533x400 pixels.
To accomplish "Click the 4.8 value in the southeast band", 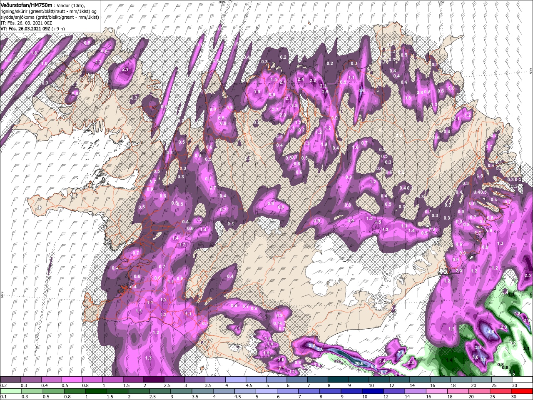I will 491,332.
